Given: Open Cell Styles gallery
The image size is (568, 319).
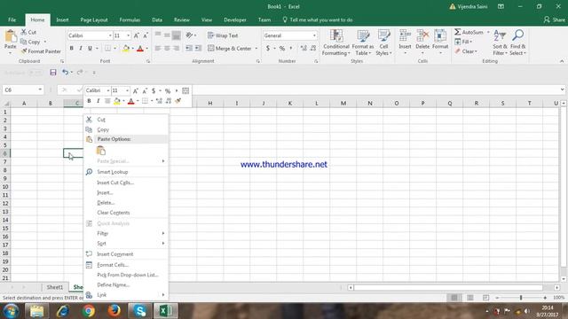Looking at the screenshot, I should 383,43.
